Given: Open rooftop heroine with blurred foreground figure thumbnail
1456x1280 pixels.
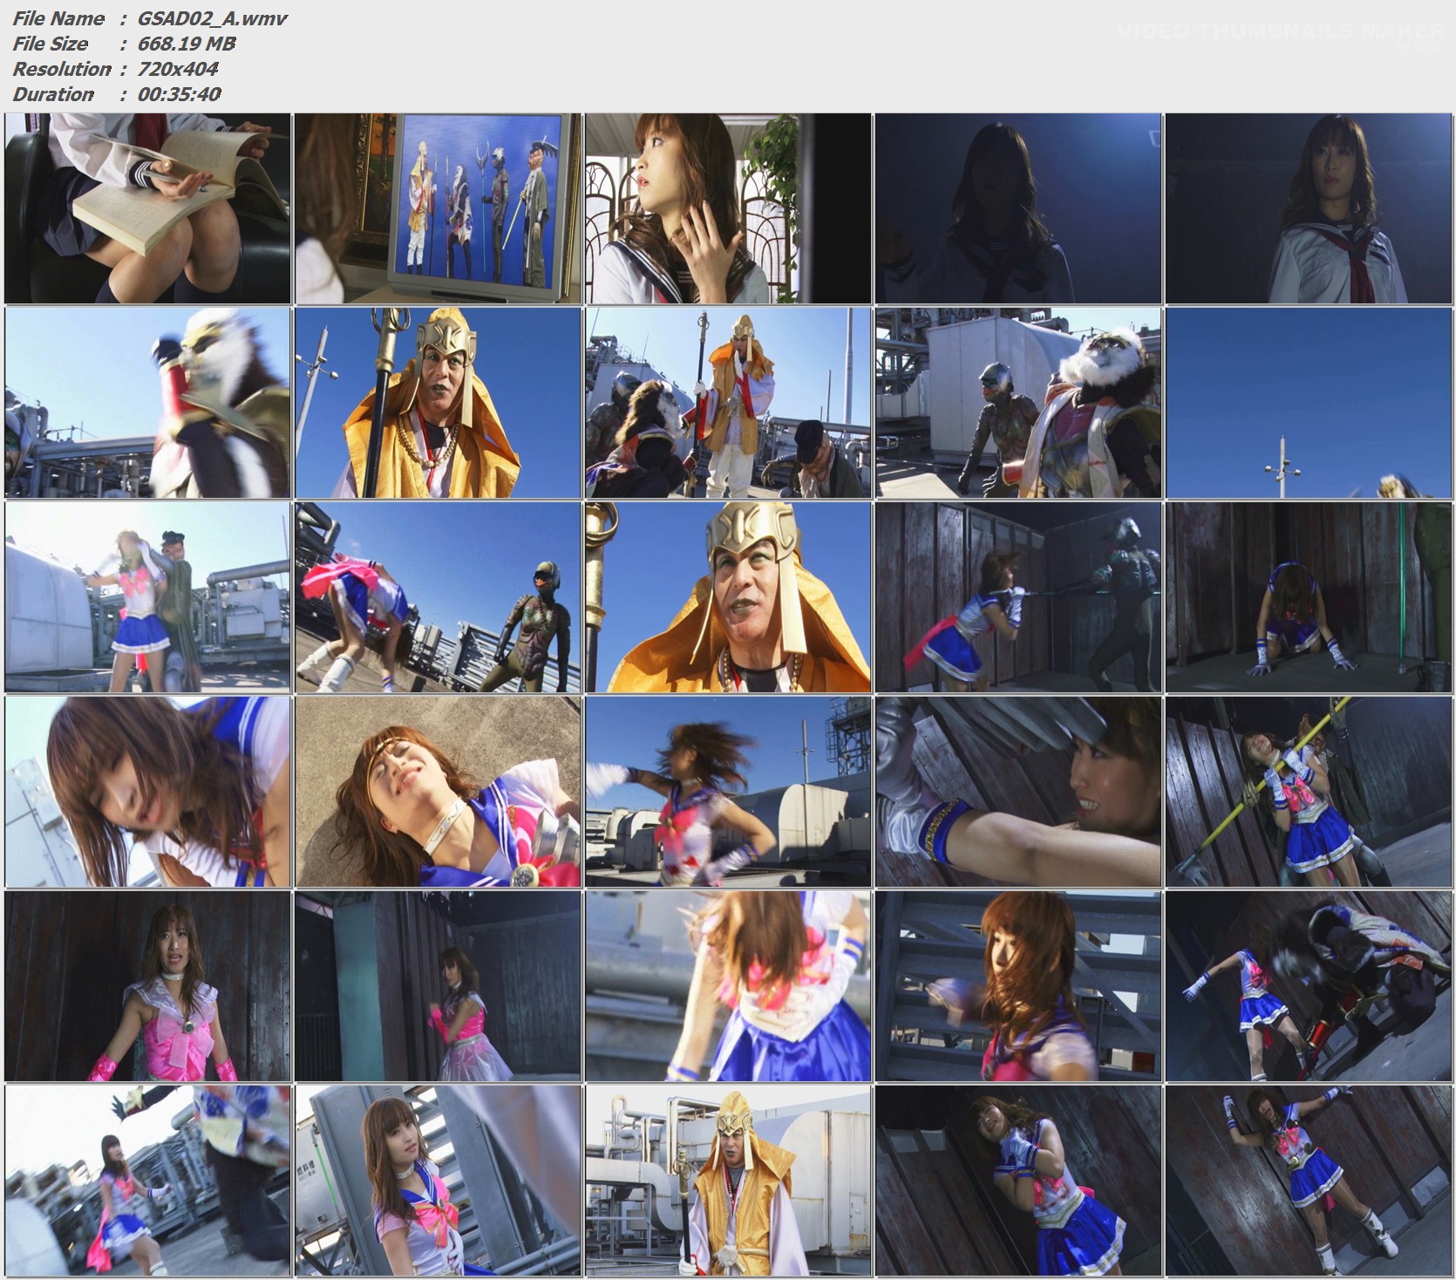Looking at the screenshot, I should click(x=147, y=1181).
